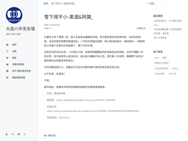Click the info circle icon for 关于
This screenshot has width=188, height=141.
coord(7,71)
